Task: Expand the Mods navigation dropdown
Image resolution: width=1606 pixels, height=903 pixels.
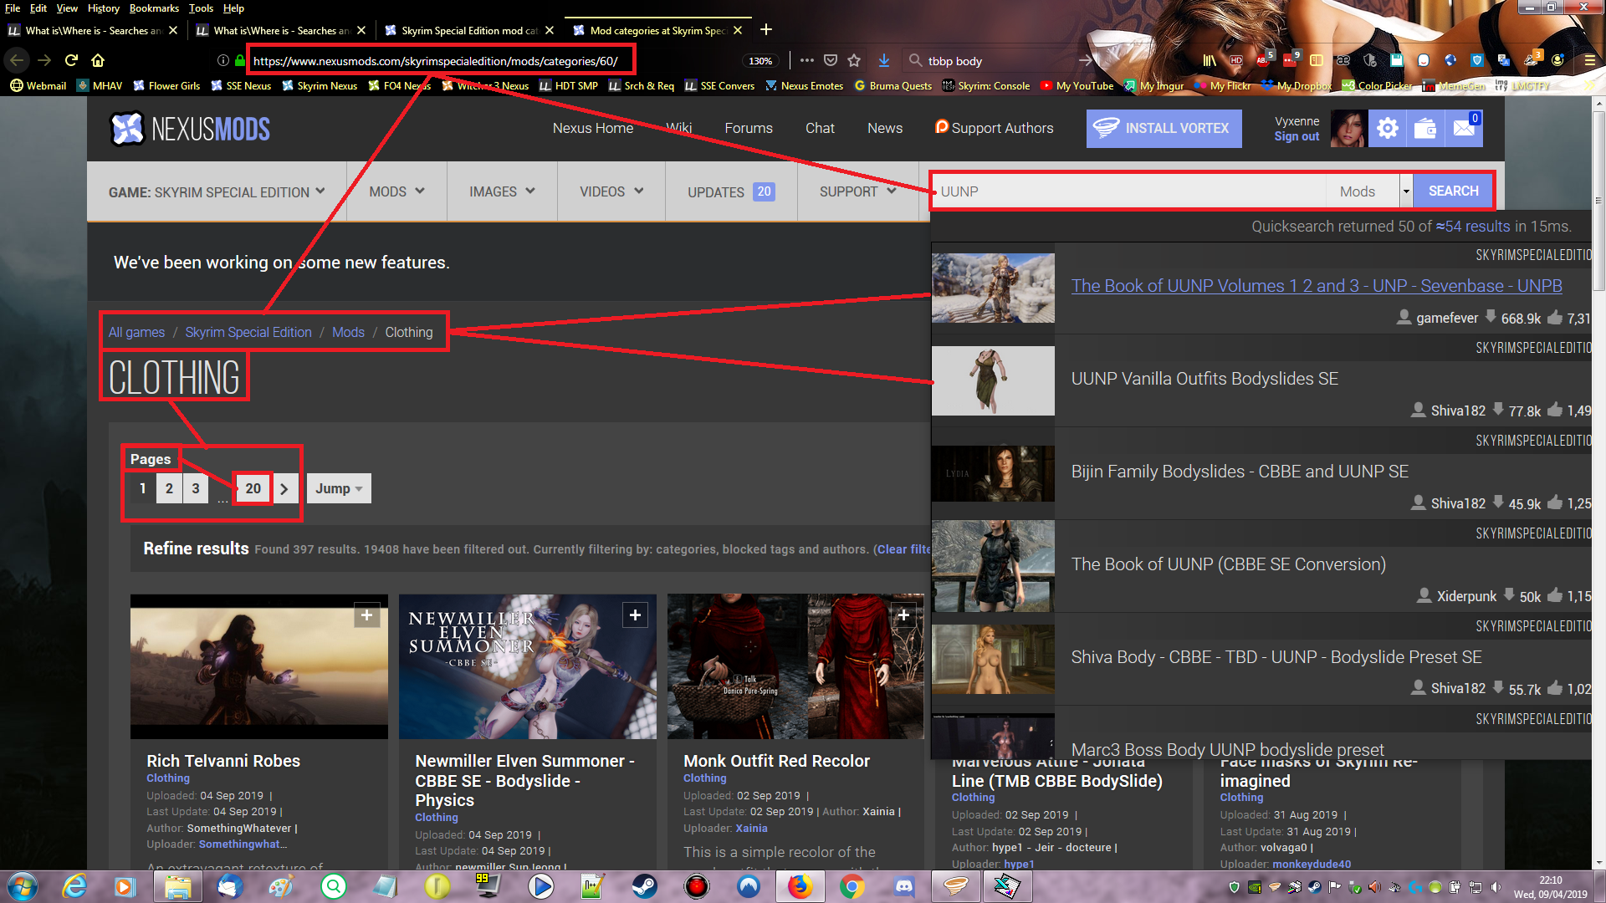Action: 397,192
